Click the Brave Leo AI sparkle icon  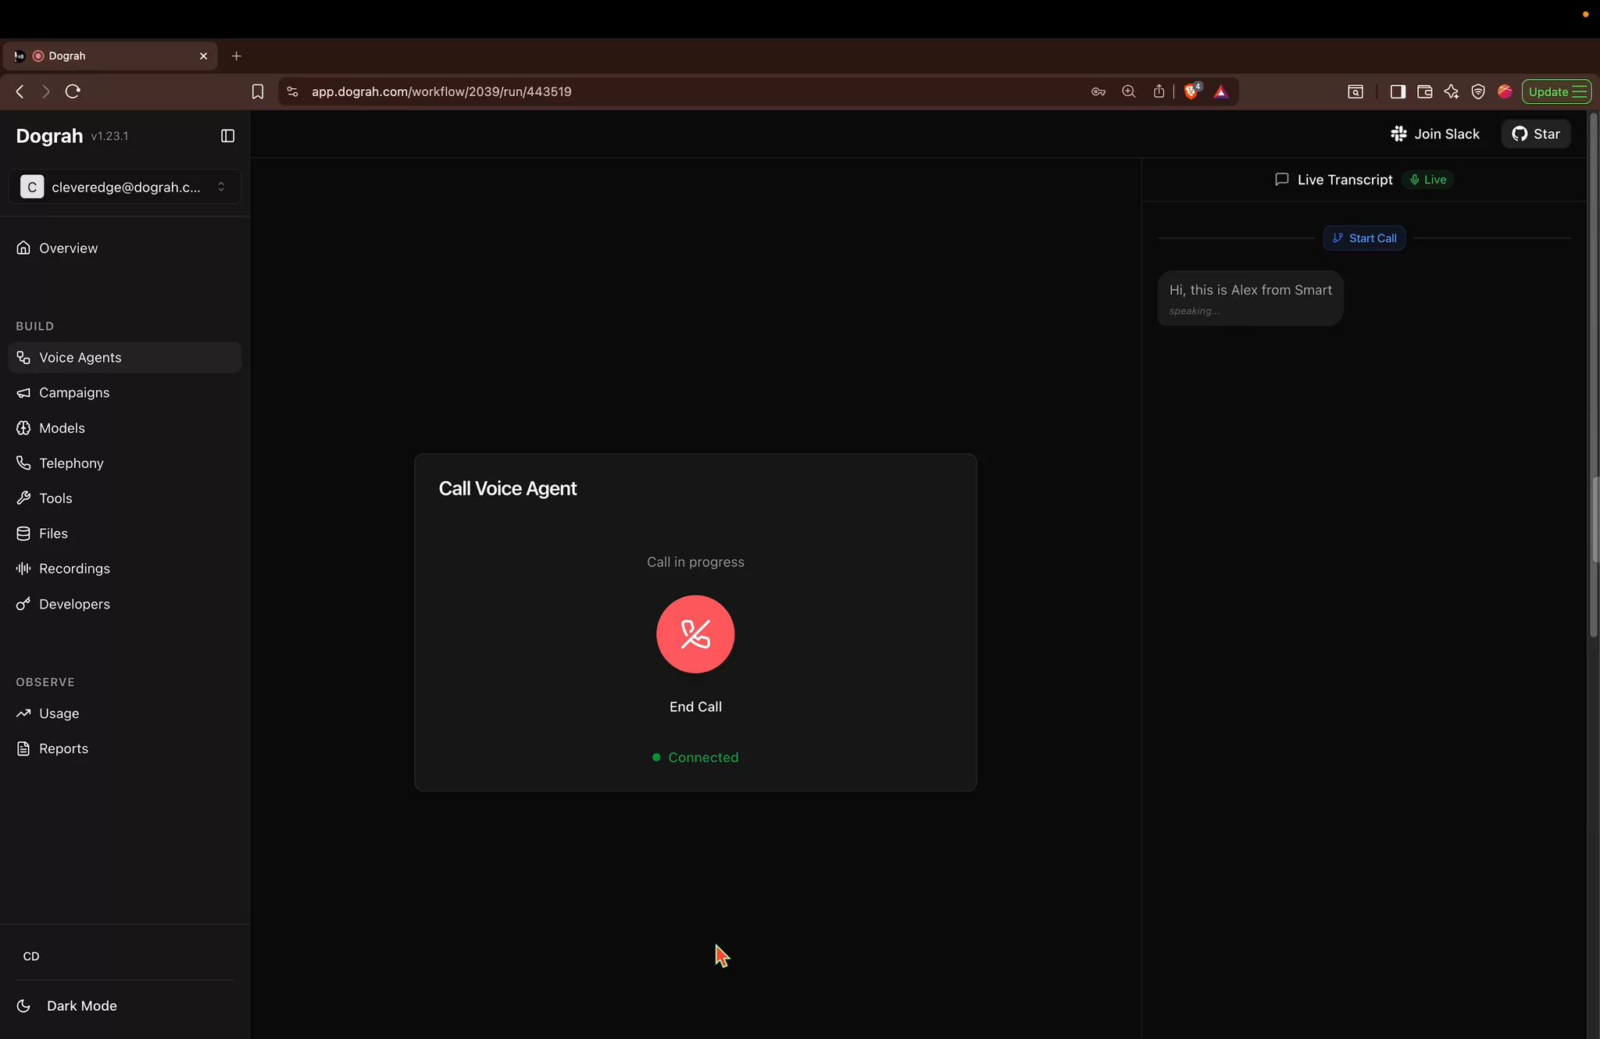tap(1451, 91)
